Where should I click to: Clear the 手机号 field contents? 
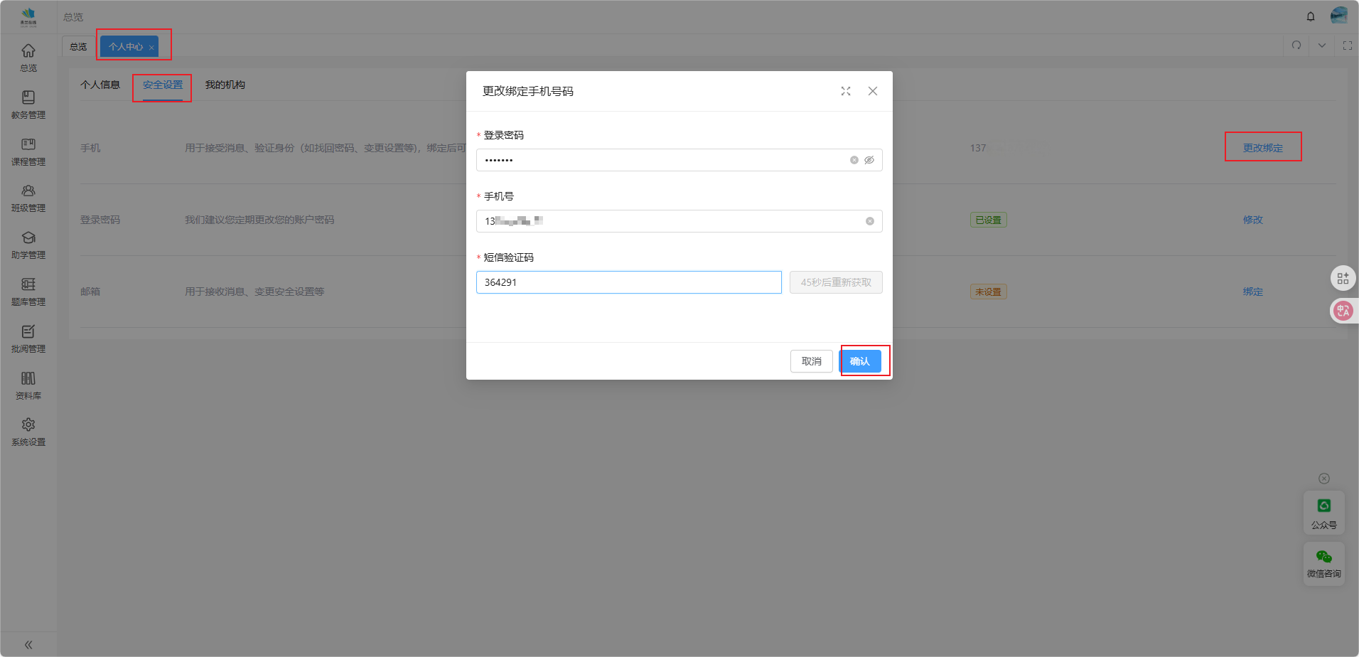[869, 221]
